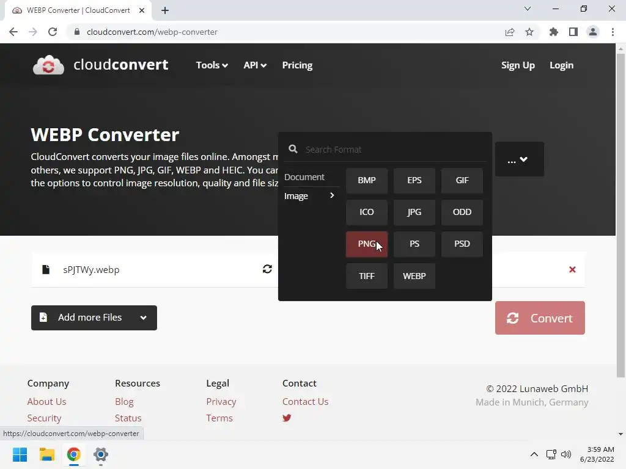Click the Add more Files button
Screen dimensions: 626x469
click(94, 318)
